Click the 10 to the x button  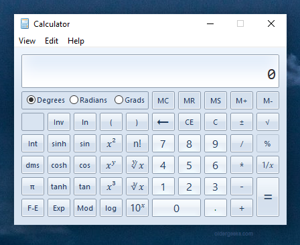[x=137, y=208]
